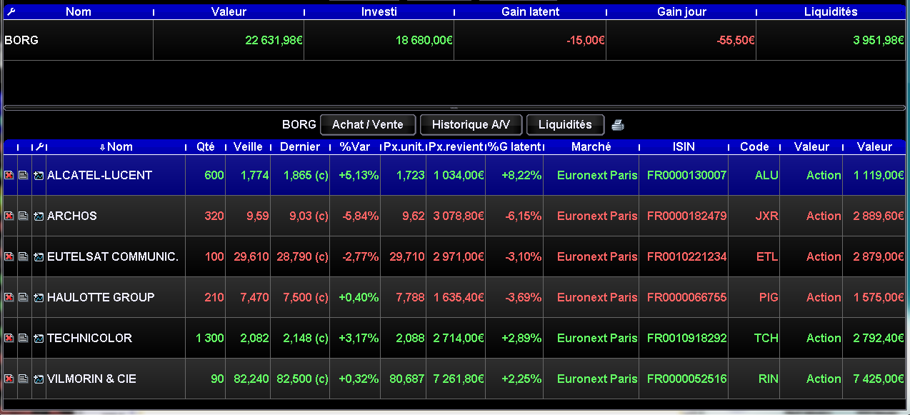Sort positions by the Nom column header

pos(116,146)
